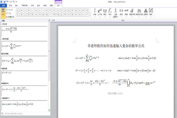This screenshot has height=118, width=177.
Task: Open the Script (上下标) structure dropdown
Action: tap(100, 13)
